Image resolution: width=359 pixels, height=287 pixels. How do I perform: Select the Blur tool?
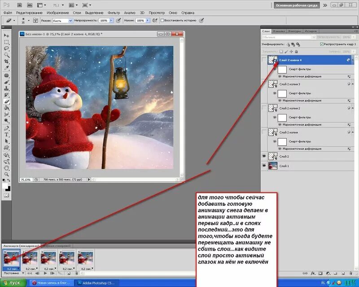[x=6, y=114]
